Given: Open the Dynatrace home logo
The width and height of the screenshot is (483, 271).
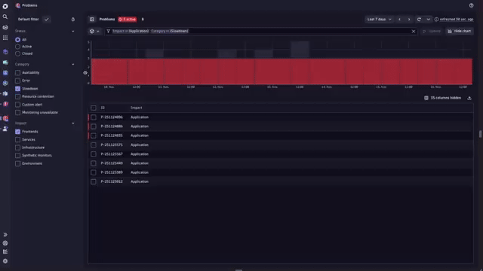Looking at the screenshot, I should [x=5, y=6].
